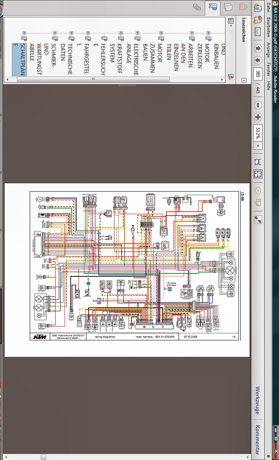Switch to full screen read mode

click(x=258, y=219)
